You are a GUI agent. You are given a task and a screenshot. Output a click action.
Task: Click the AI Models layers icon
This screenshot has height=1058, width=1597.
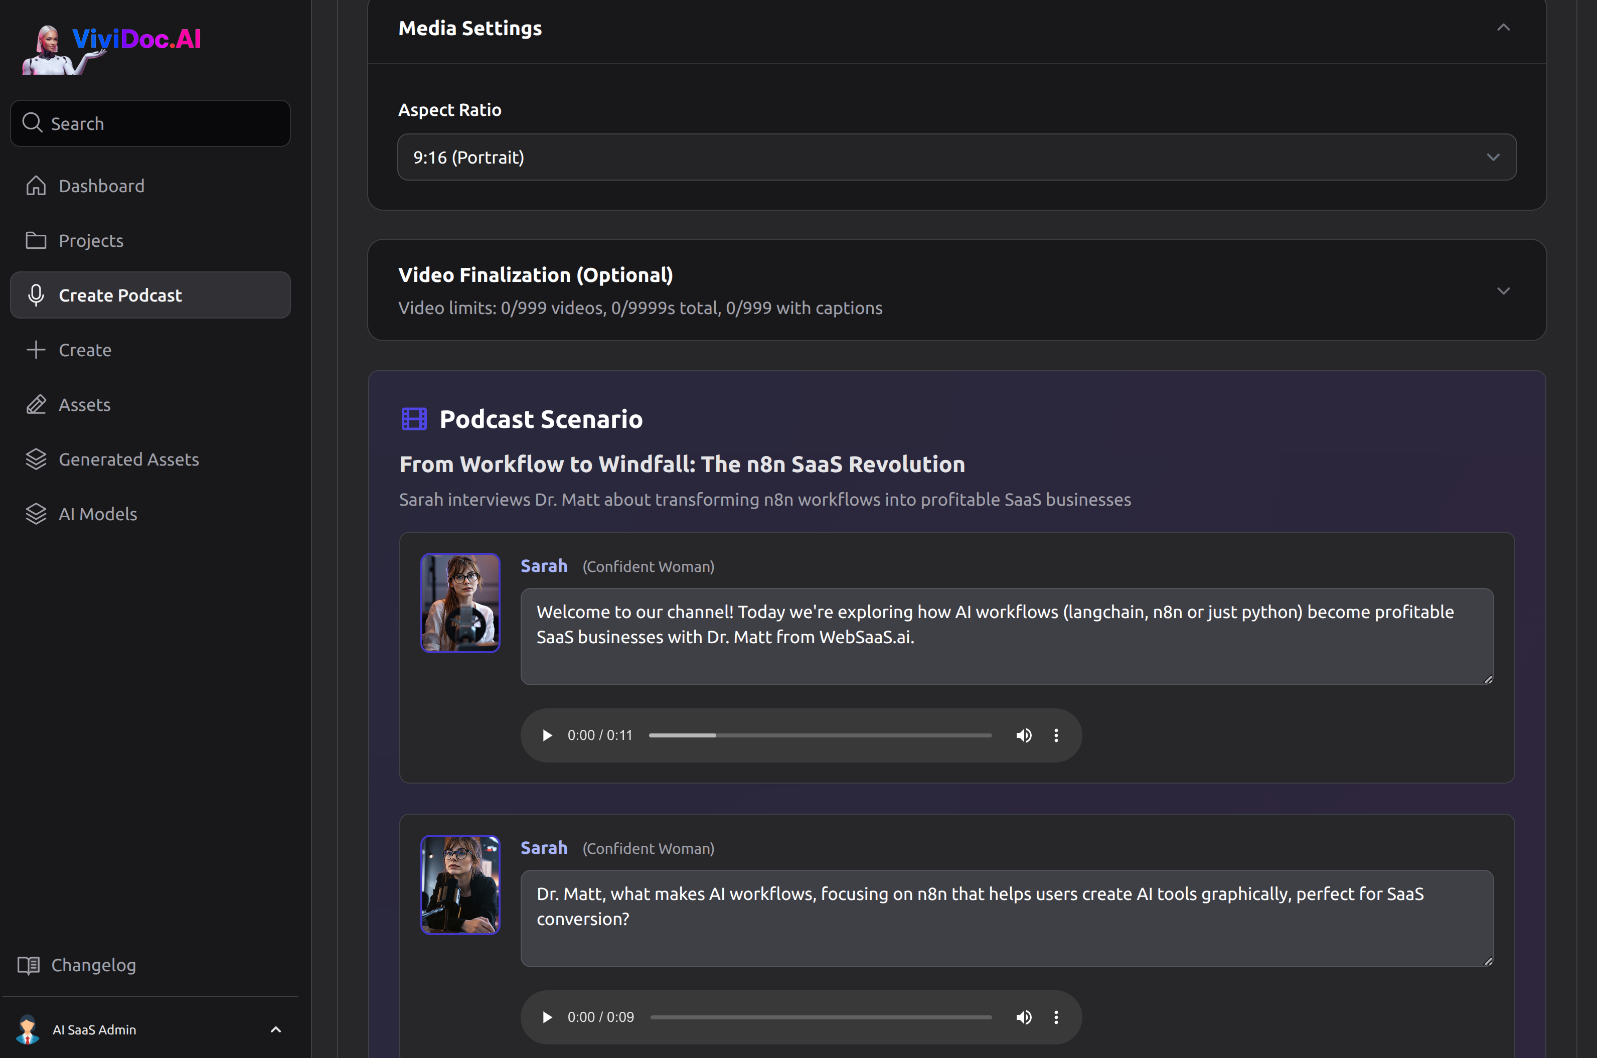pos(36,514)
